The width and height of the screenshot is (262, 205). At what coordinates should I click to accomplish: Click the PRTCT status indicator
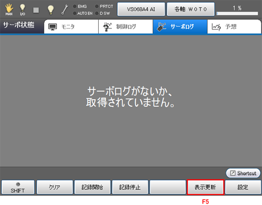104,7
